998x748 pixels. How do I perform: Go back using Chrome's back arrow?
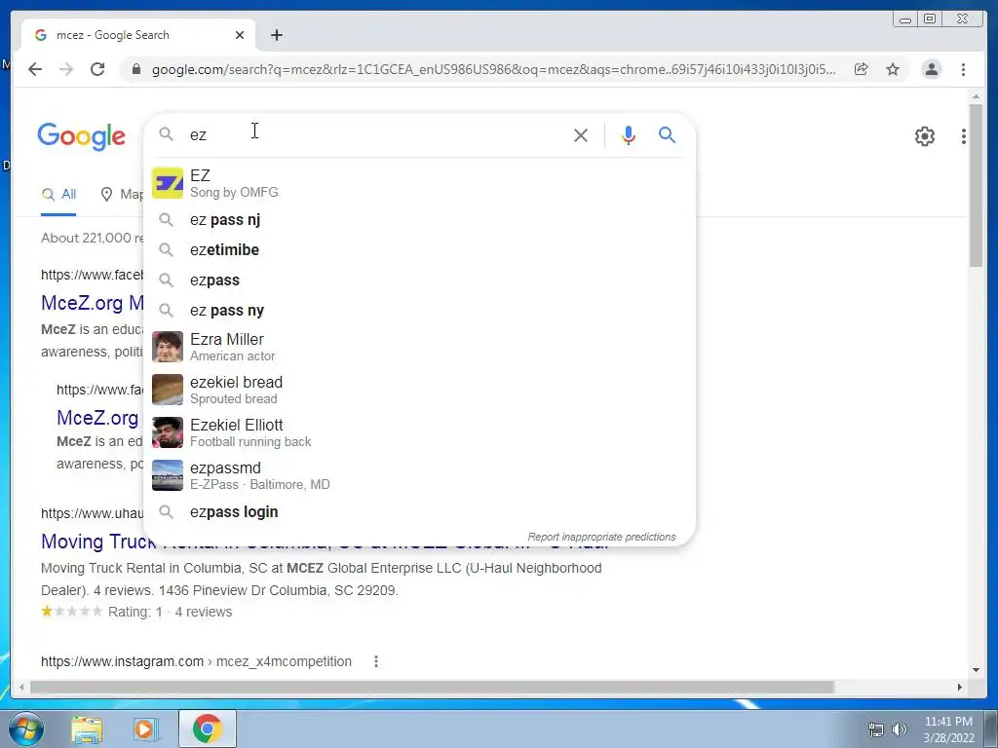pos(35,69)
